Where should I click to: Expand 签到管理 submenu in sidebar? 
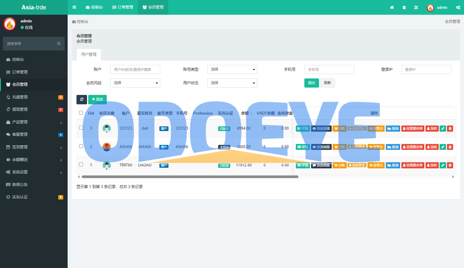tap(34, 147)
